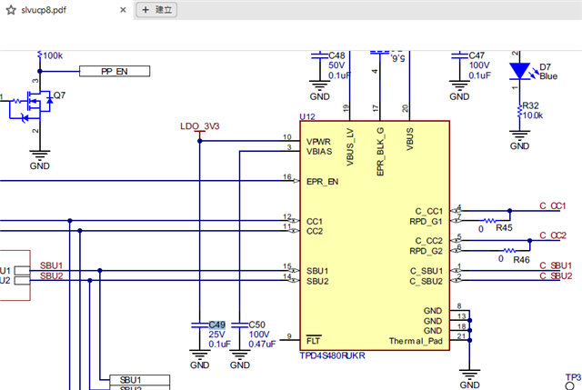This screenshot has height=390, width=582.
Task: Click the EPR_EN pin label
Action: pyautogui.click(x=322, y=182)
